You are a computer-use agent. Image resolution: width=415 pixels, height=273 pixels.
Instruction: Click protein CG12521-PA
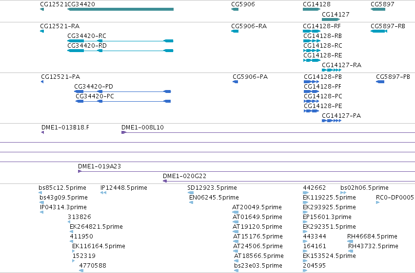(x=42, y=82)
